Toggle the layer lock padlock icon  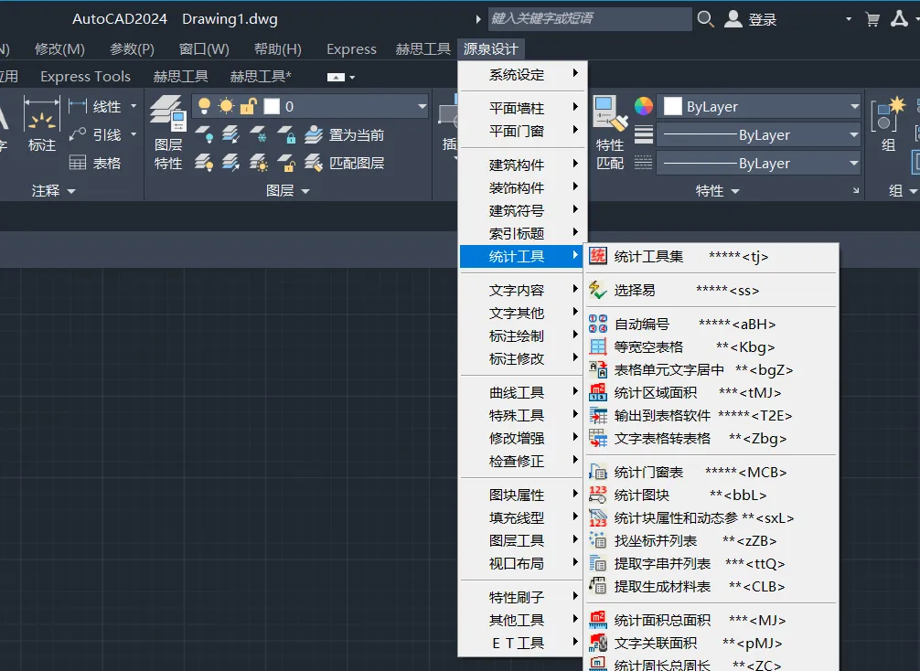[x=249, y=106]
